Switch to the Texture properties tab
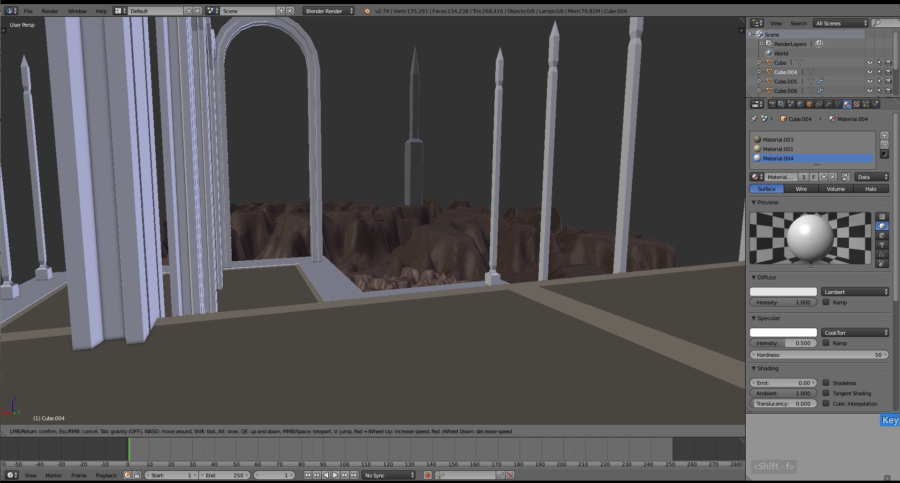The image size is (900, 483). [x=856, y=104]
